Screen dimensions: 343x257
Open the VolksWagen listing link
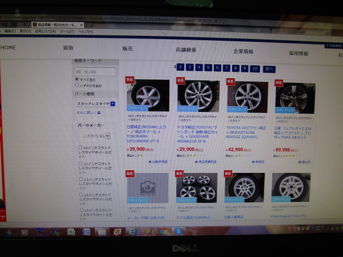(288, 216)
